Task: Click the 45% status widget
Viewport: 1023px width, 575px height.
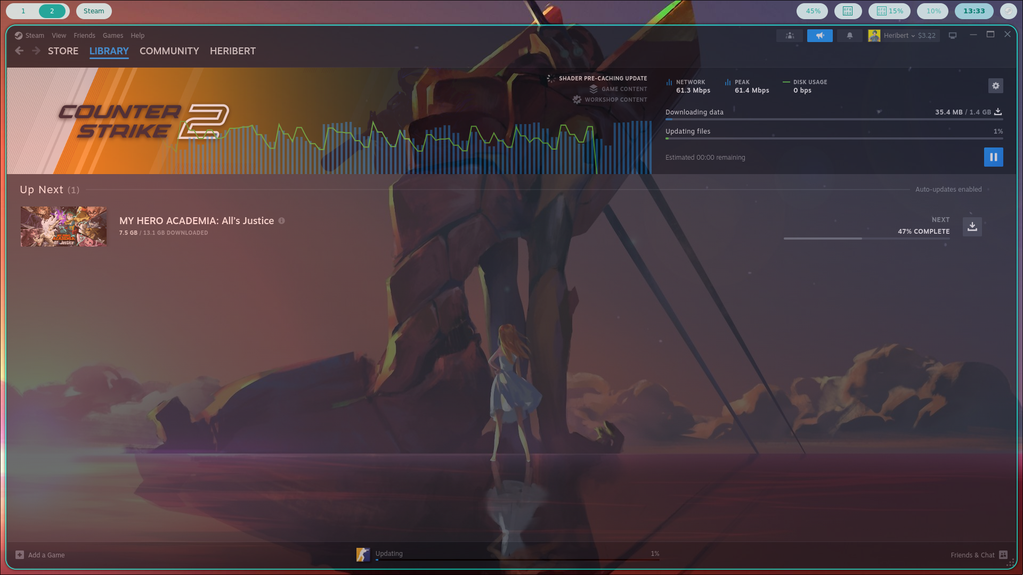Action: tap(813, 11)
